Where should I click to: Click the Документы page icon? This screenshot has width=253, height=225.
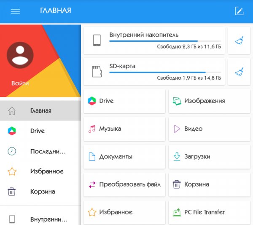(92, 157)
